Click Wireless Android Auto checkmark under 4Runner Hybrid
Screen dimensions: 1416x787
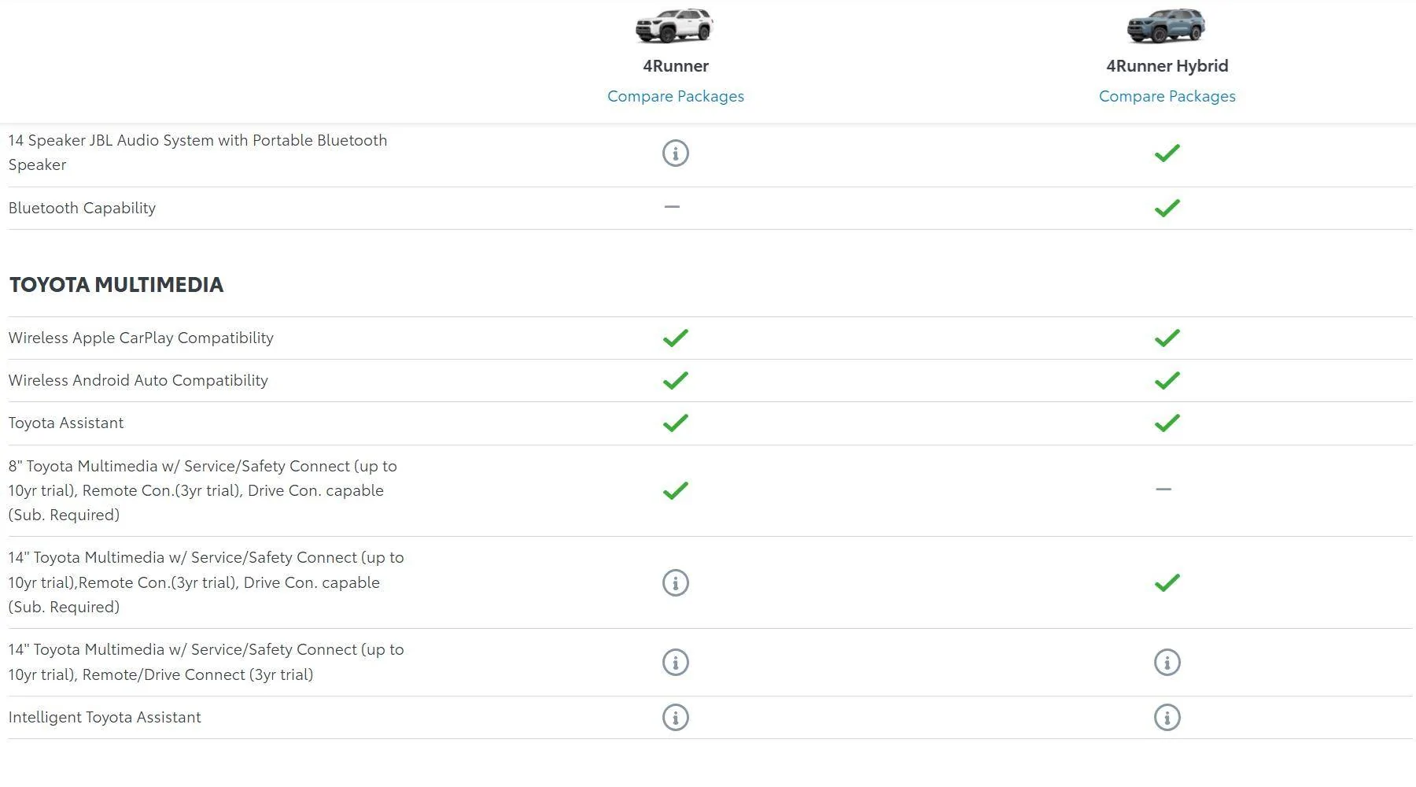[1167, 381]
